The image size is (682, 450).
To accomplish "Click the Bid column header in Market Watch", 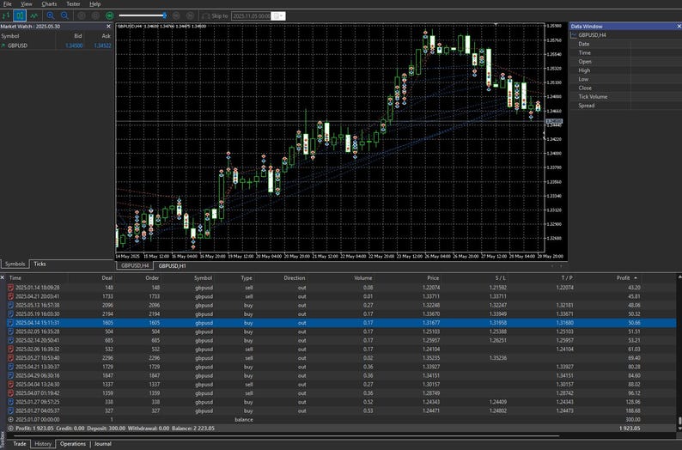I will pos(78,36).
